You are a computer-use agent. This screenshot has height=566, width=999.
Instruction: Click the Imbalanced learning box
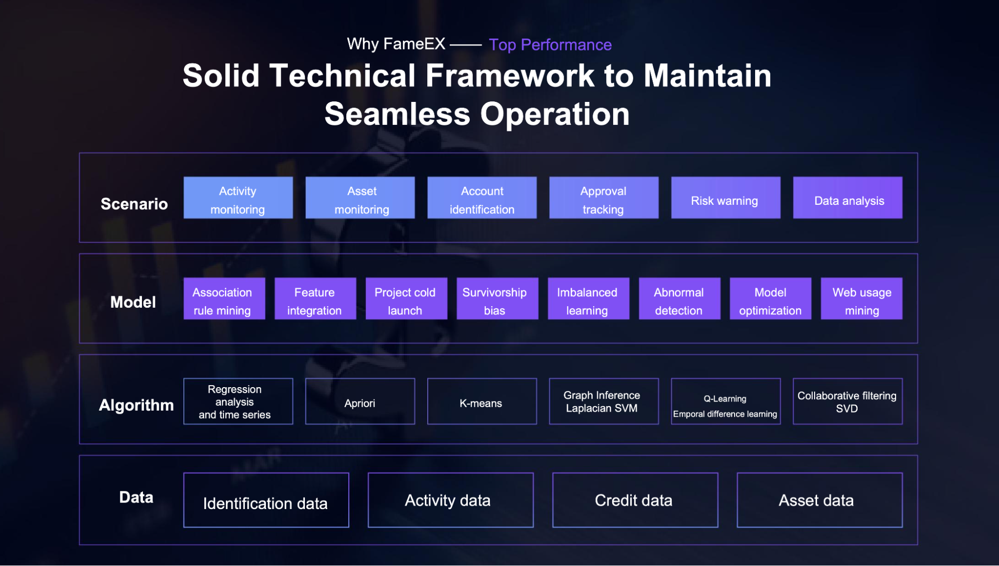point(588,299)
